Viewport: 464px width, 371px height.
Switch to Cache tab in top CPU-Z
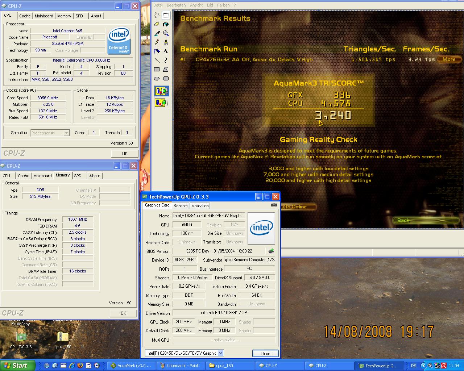pyautogui.click(x=25, y=16)
